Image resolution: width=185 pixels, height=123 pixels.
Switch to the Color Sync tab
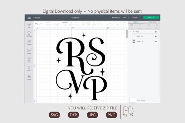click(x=152, y=22)
